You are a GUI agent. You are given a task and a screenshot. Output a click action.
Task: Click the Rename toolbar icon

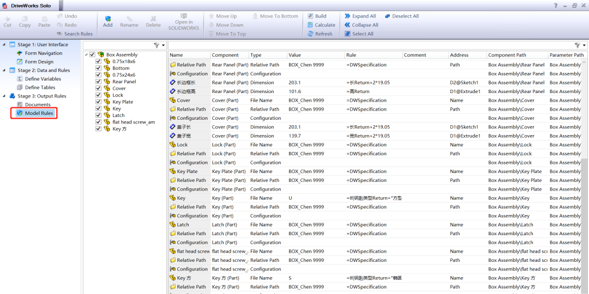tap(129, 19)
